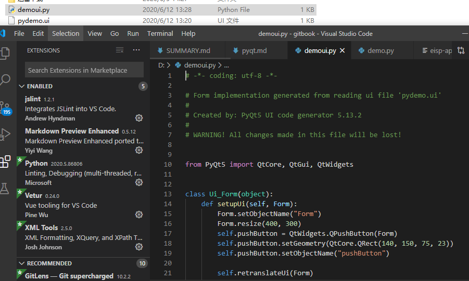Open manage gear for Vetur extension
Viewport: 469px width, 281px height.
(x=139, y=215)
